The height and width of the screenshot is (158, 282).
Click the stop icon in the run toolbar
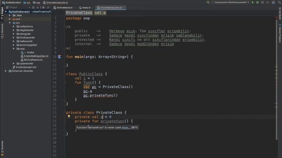[267, 3]
